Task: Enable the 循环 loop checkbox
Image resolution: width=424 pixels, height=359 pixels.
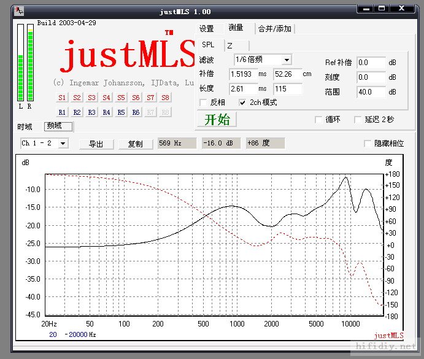Action: click(318, 120)
